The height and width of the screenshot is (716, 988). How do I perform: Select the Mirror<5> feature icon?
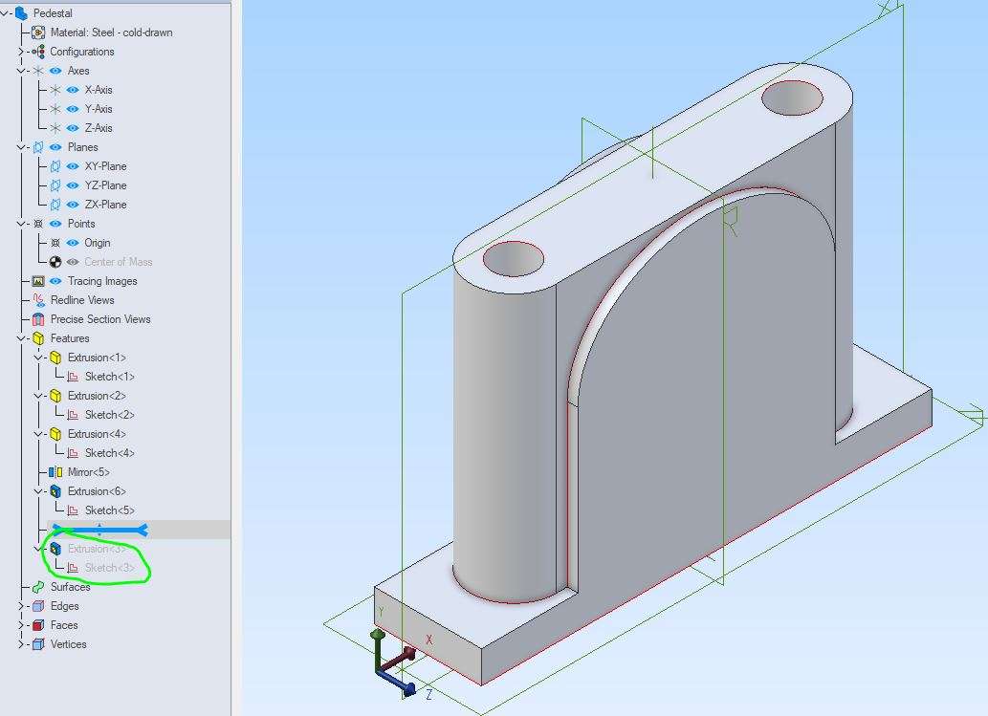[55, 471]
